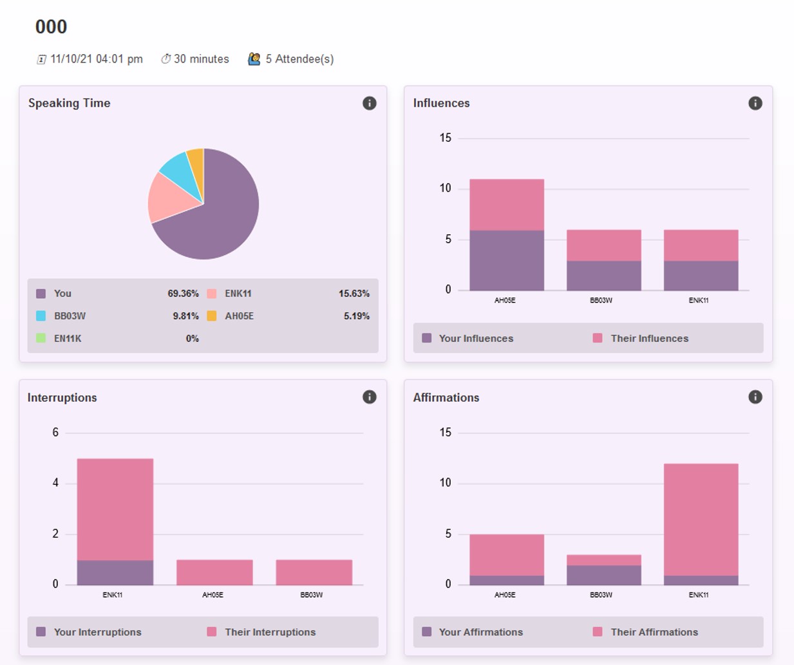Click the calendar icon beside the meeting date

pyautogui.click(x=41, y=59)
